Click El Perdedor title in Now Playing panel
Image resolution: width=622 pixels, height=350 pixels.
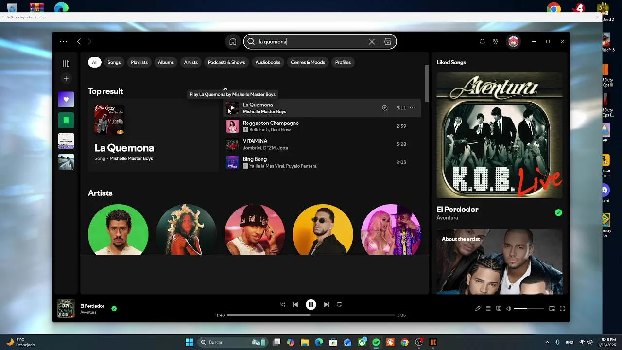(x=457, y=210)
